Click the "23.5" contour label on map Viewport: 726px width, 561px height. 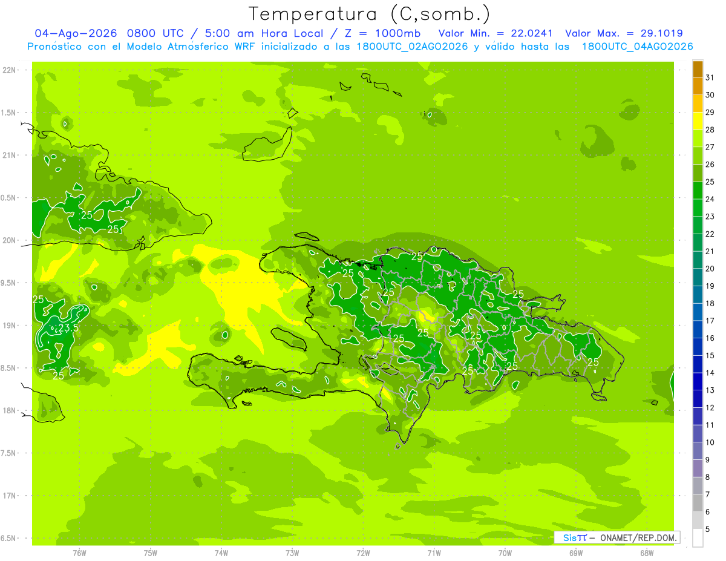(68, 327)
